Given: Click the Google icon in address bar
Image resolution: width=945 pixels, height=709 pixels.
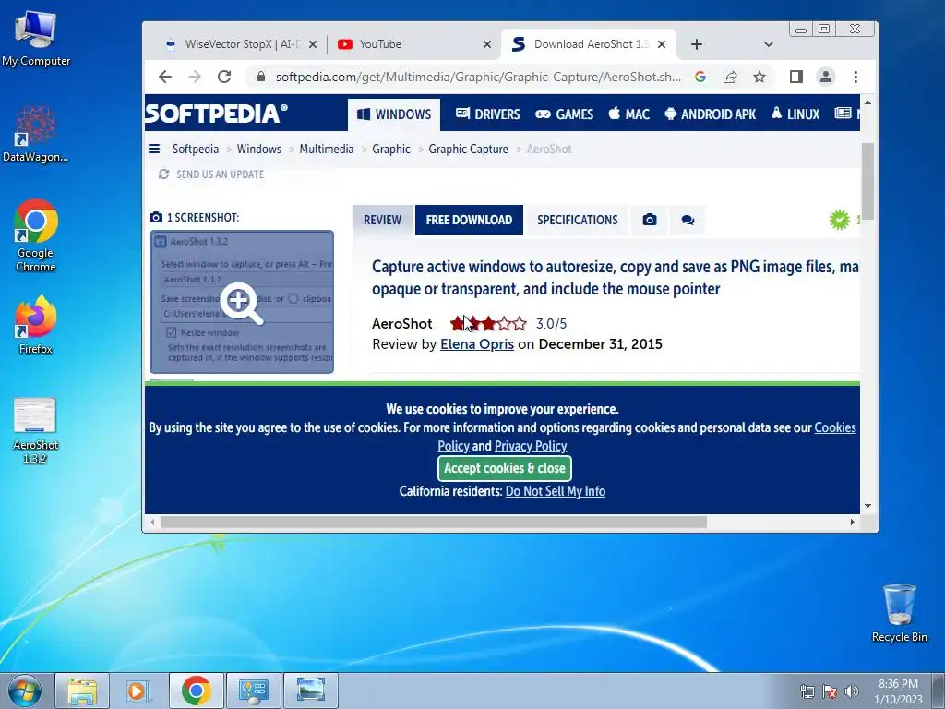Looking at the screenshot, I should [700, 77].
